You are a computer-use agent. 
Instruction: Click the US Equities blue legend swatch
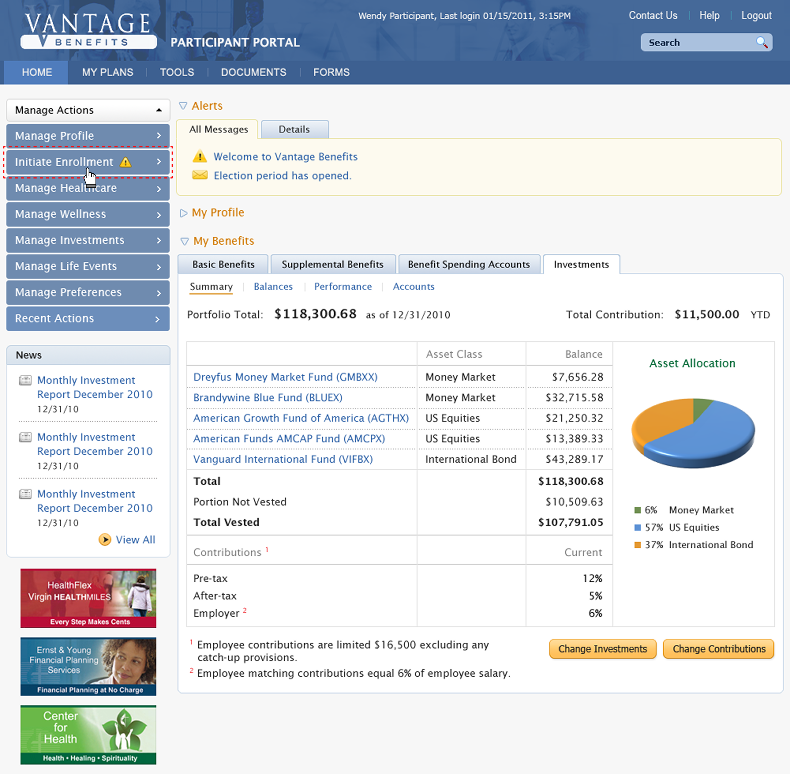(x=637, y=527)
